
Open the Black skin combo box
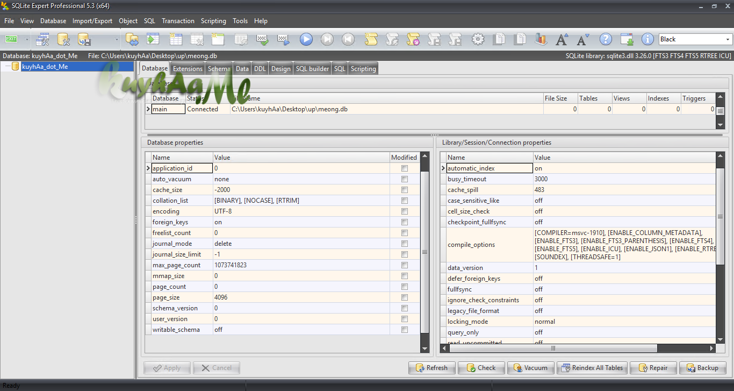click(695, 39)
